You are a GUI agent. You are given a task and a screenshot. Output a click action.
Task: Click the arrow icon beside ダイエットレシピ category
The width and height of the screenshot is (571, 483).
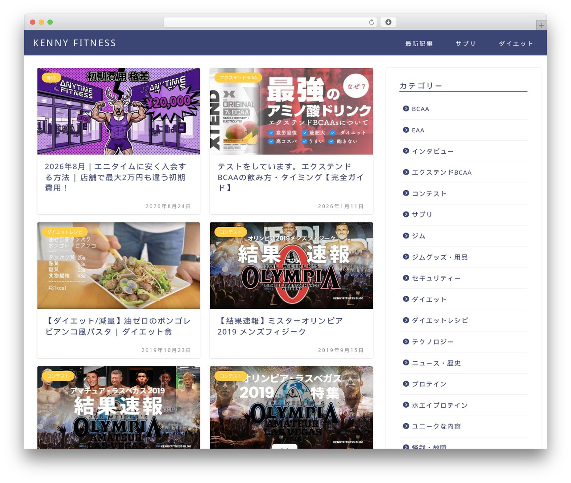[406, 320]
